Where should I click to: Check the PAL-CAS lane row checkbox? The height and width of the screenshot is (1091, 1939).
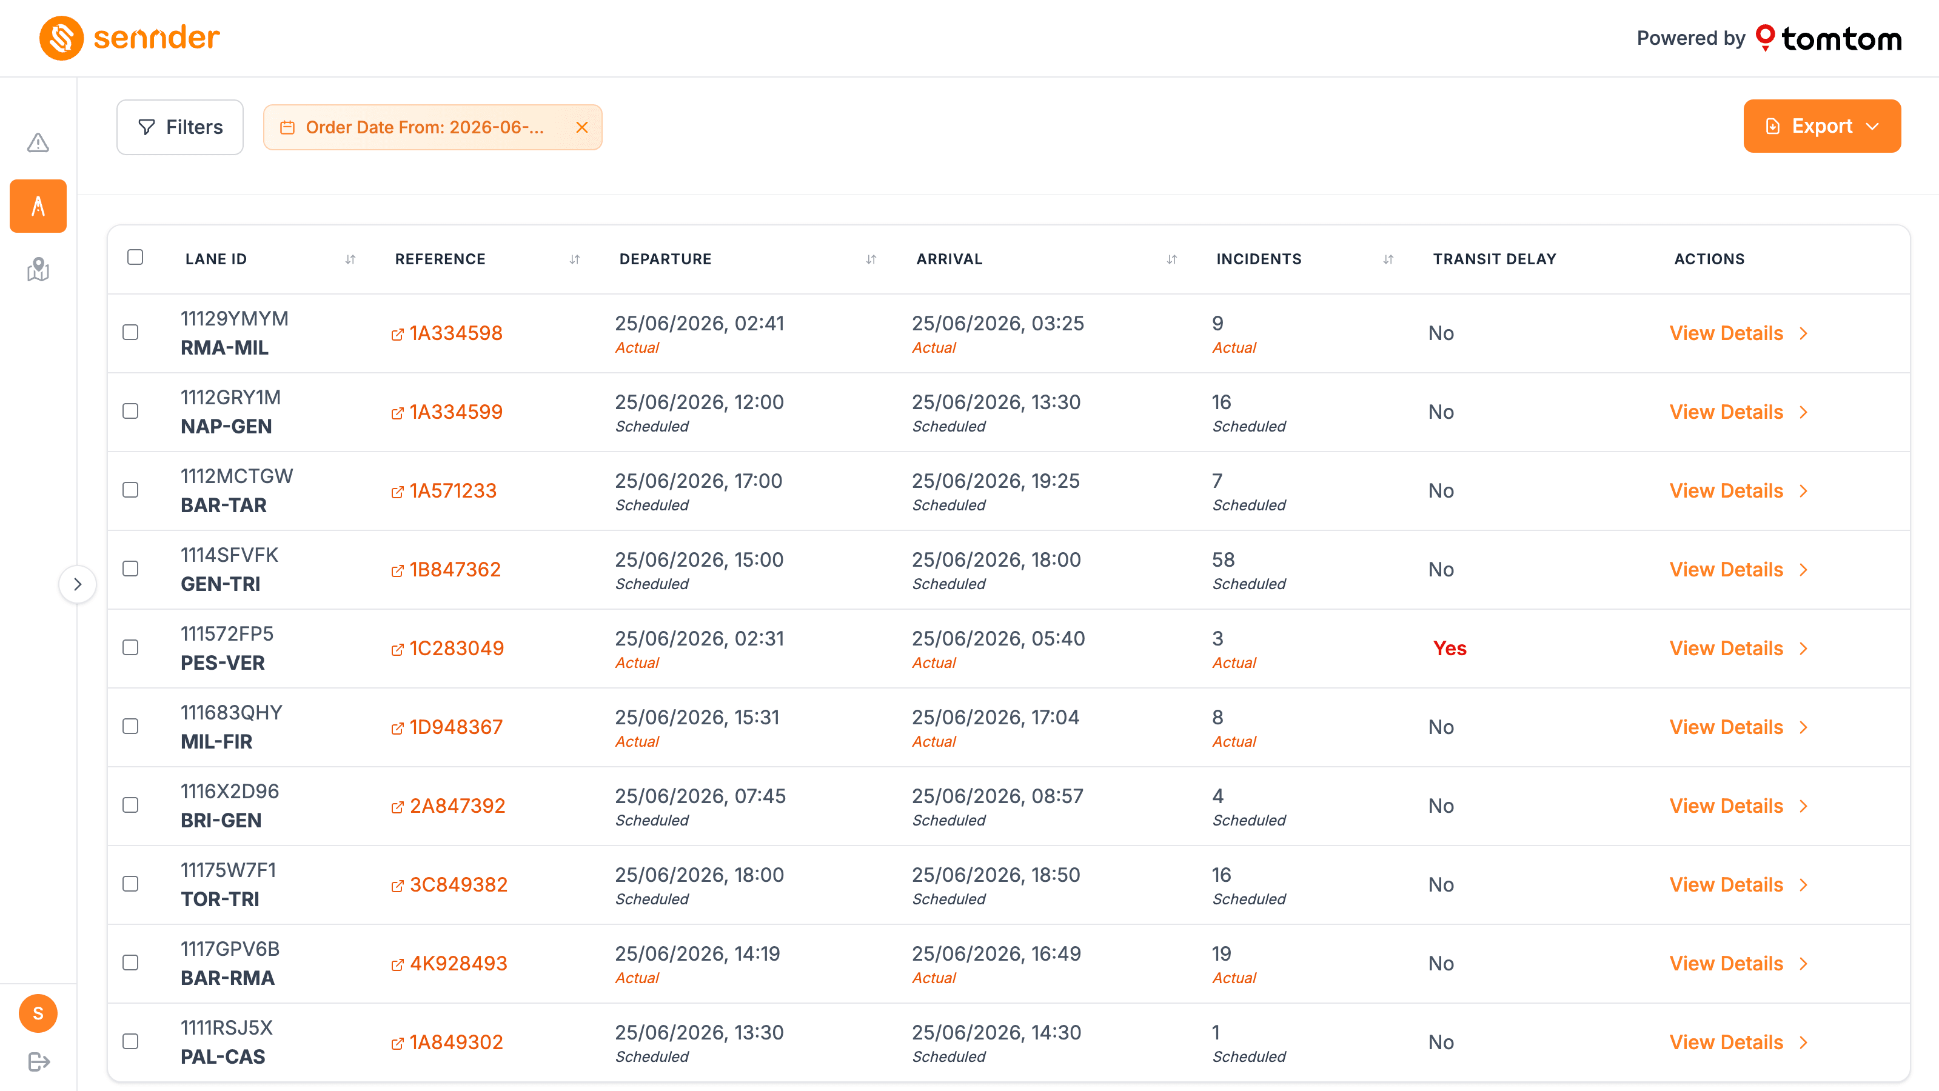click(131, 1041)
